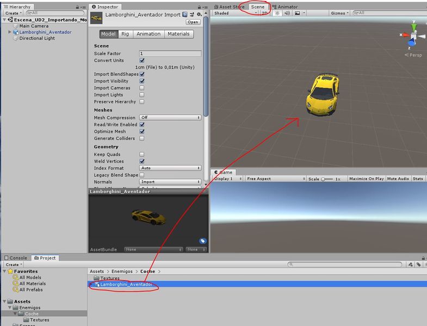Select Directional Light in Hierarchy
Viewport: 427px width, 326px height.
[37, 38]
